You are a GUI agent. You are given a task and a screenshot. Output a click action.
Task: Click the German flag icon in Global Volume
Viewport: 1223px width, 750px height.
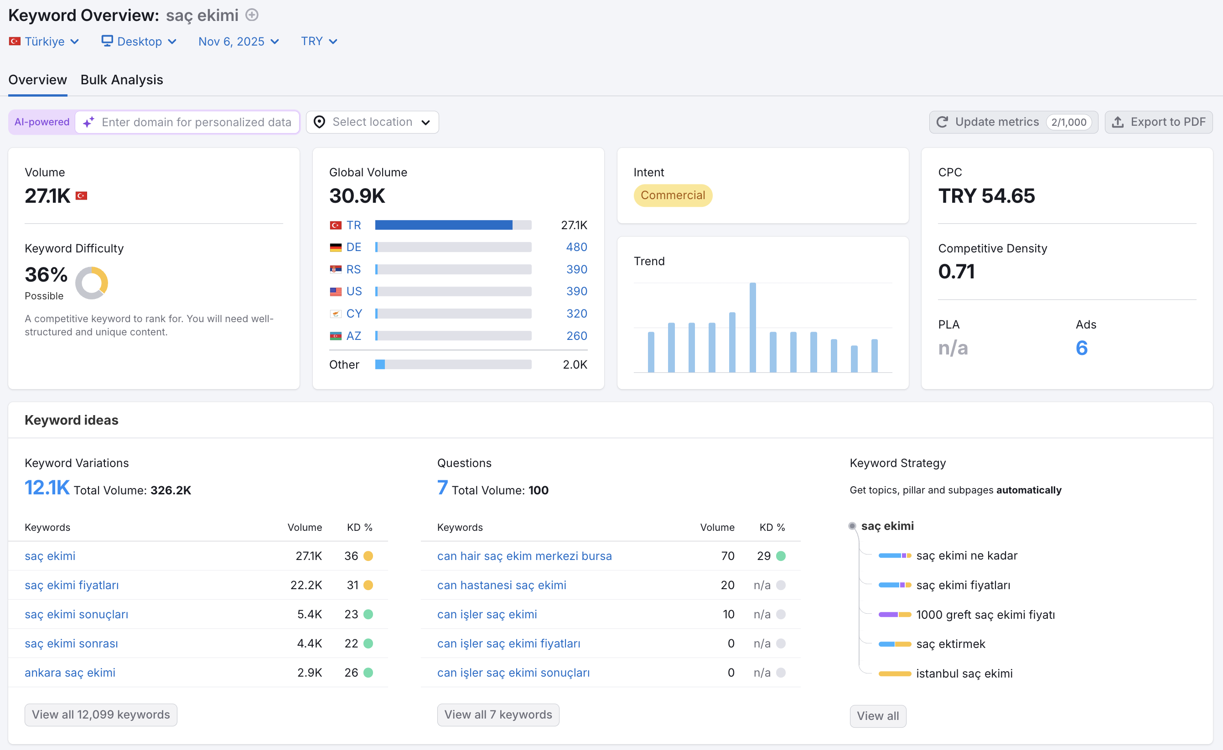(x=336, y=247)
